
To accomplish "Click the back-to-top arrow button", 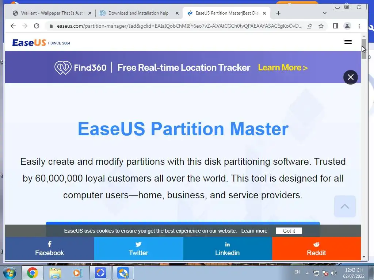I will point(345,206).
